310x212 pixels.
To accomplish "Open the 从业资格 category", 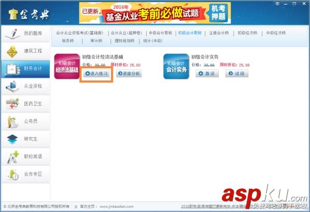I will click(25, 86).
